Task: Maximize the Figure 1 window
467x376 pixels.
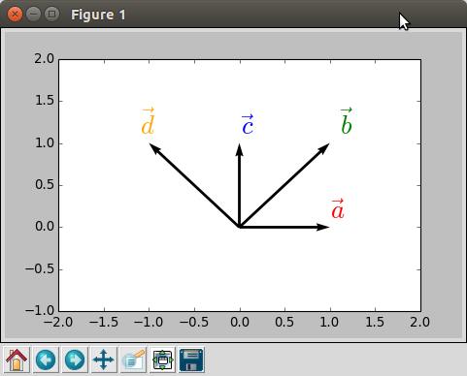Action: 51,15
